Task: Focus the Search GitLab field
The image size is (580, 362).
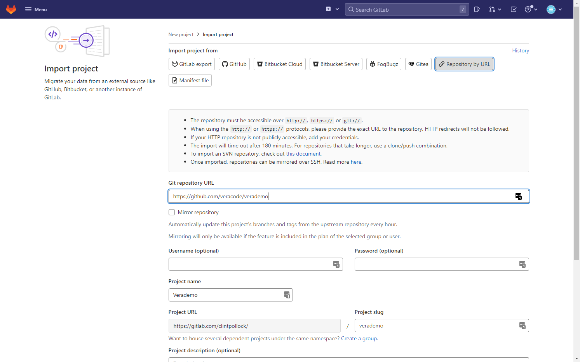Action: (407, 9)
